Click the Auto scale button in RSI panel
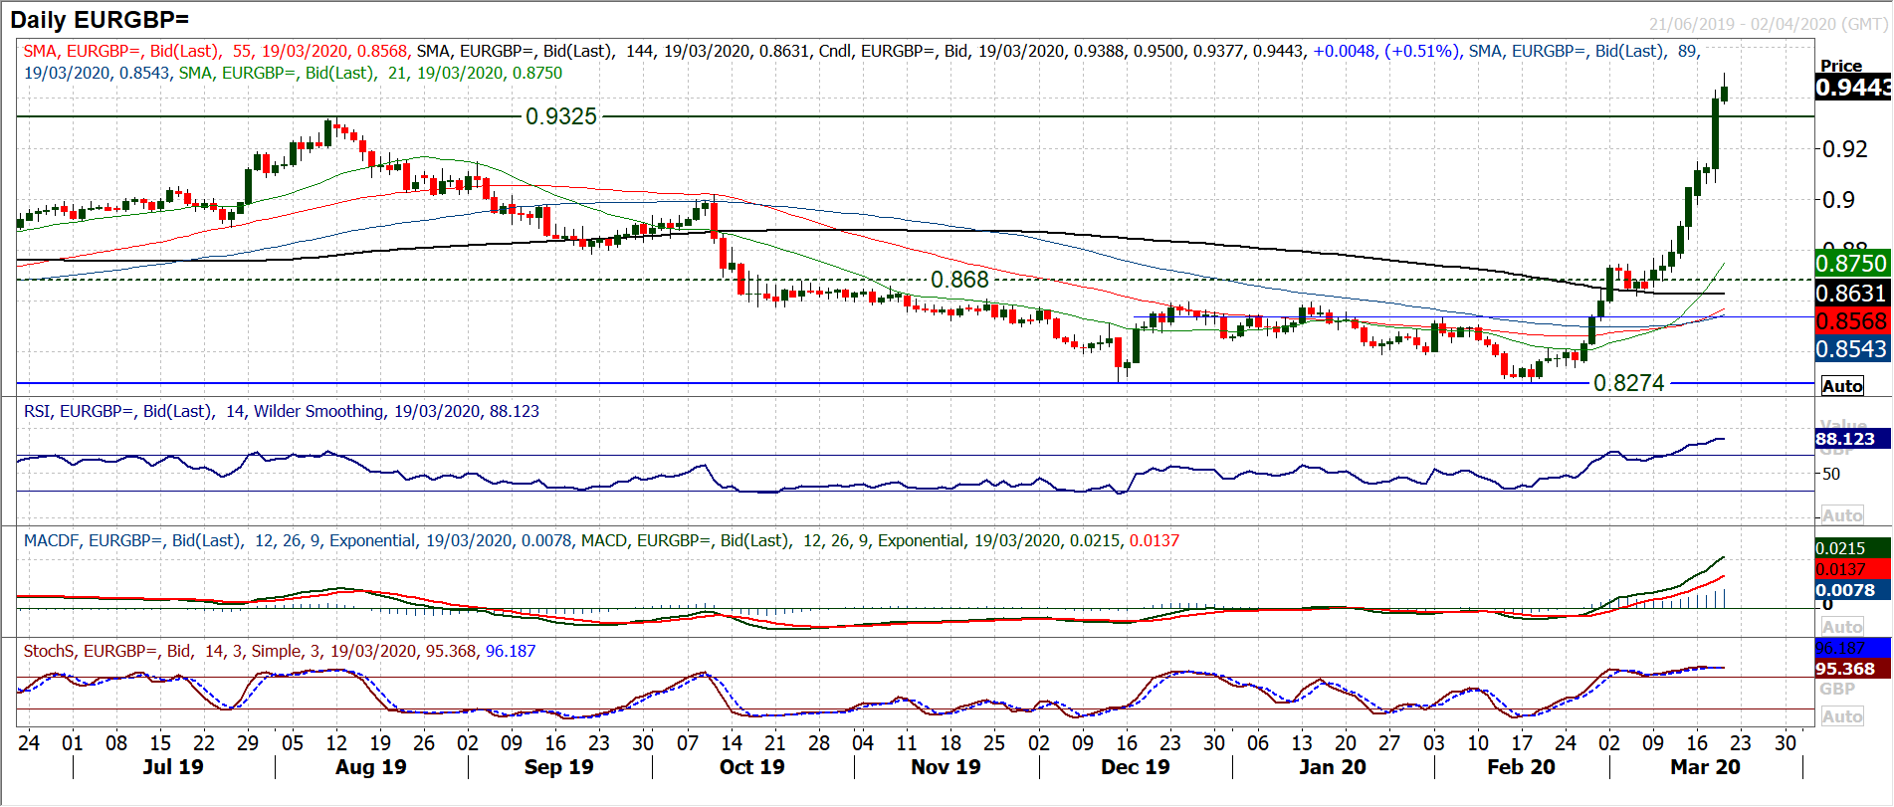Viewport: 1894px width, 807px height. (x=1842, y=515)
